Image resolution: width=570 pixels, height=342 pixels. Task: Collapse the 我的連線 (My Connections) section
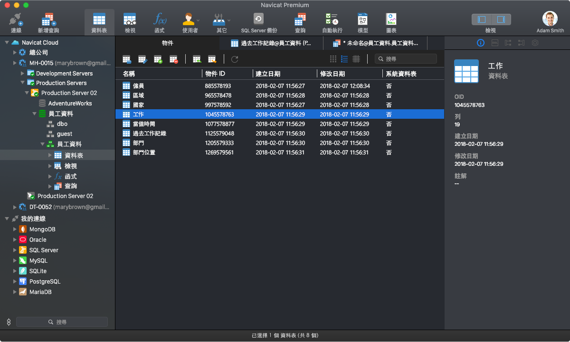point(7,219)
